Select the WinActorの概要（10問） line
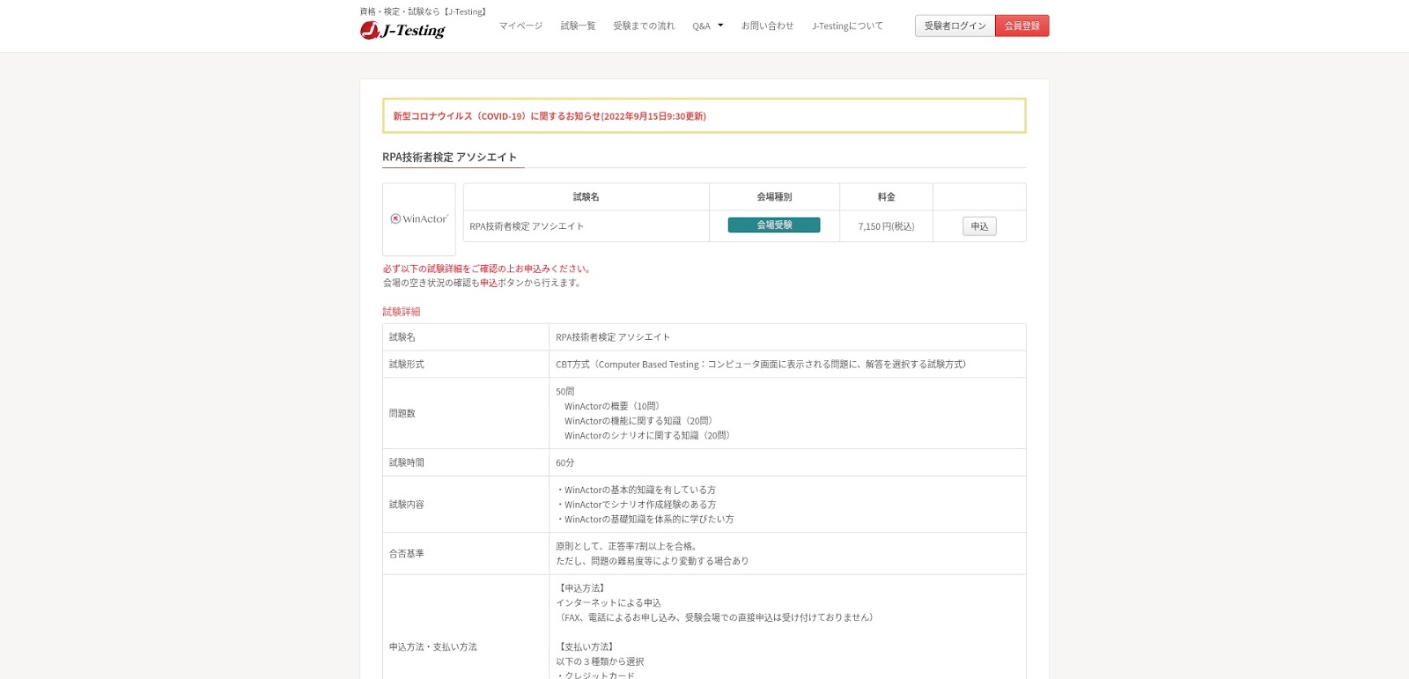 tap(614, 407)
